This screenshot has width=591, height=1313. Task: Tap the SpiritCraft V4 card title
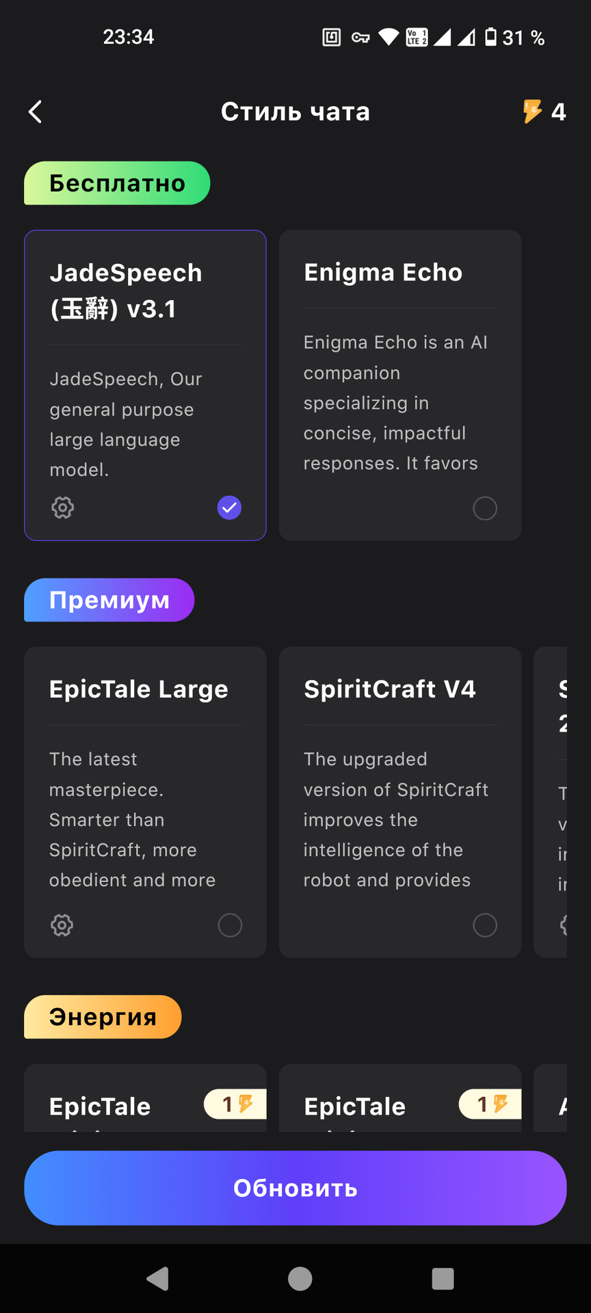[389, 689]
